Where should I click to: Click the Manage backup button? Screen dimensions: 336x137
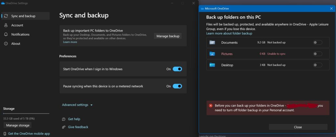point(168,36)
